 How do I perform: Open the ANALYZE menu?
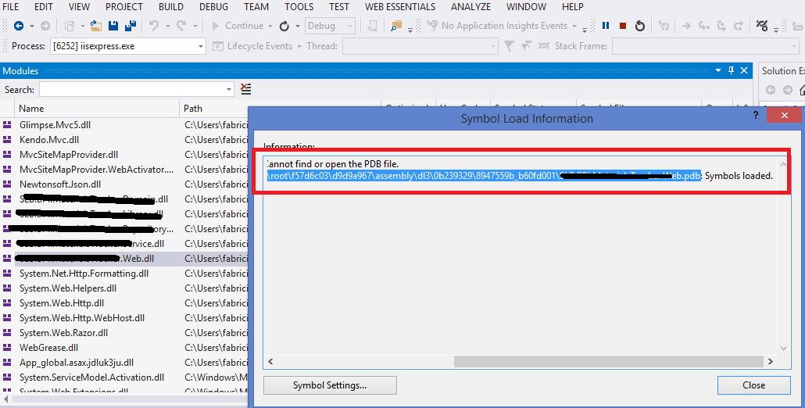(470, 7)
